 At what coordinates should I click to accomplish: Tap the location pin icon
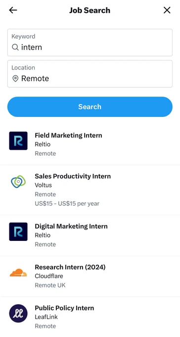tap(15, 78)
